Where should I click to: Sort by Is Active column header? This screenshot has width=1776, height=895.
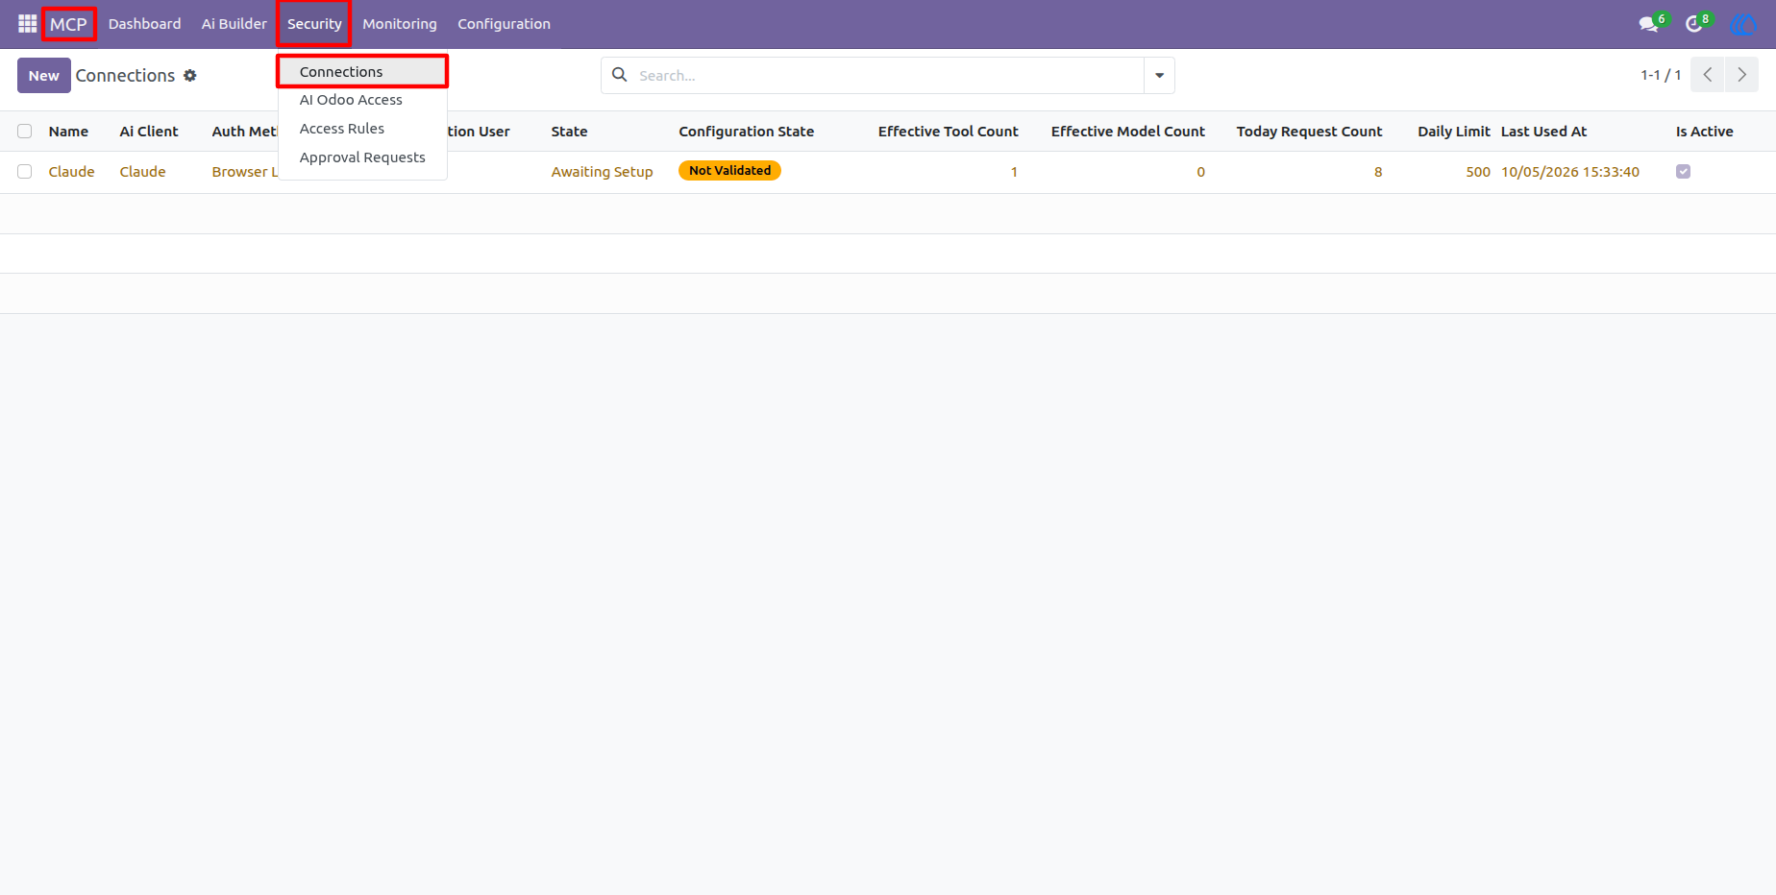pos(1704,132)
